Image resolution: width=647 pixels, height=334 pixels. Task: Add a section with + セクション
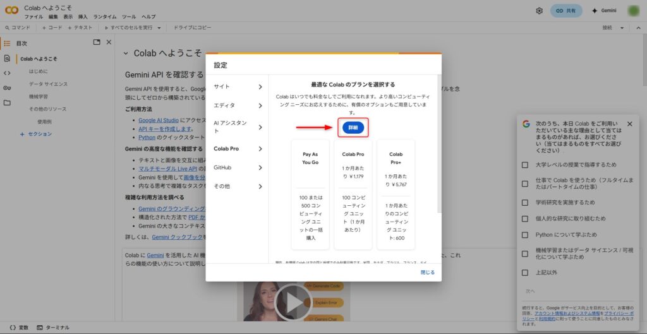click(36, 134)
